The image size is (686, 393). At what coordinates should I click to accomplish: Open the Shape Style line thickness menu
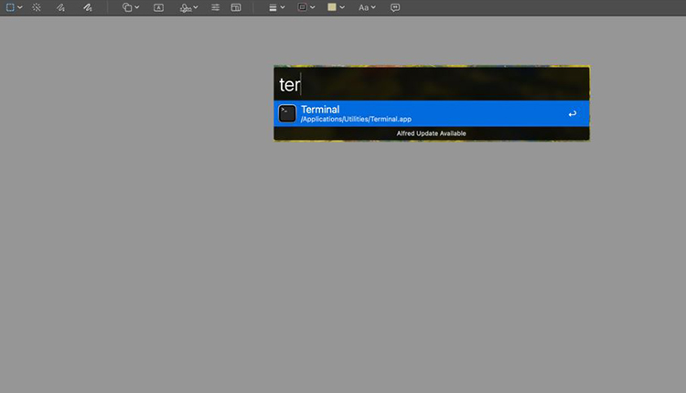[276, 7]
